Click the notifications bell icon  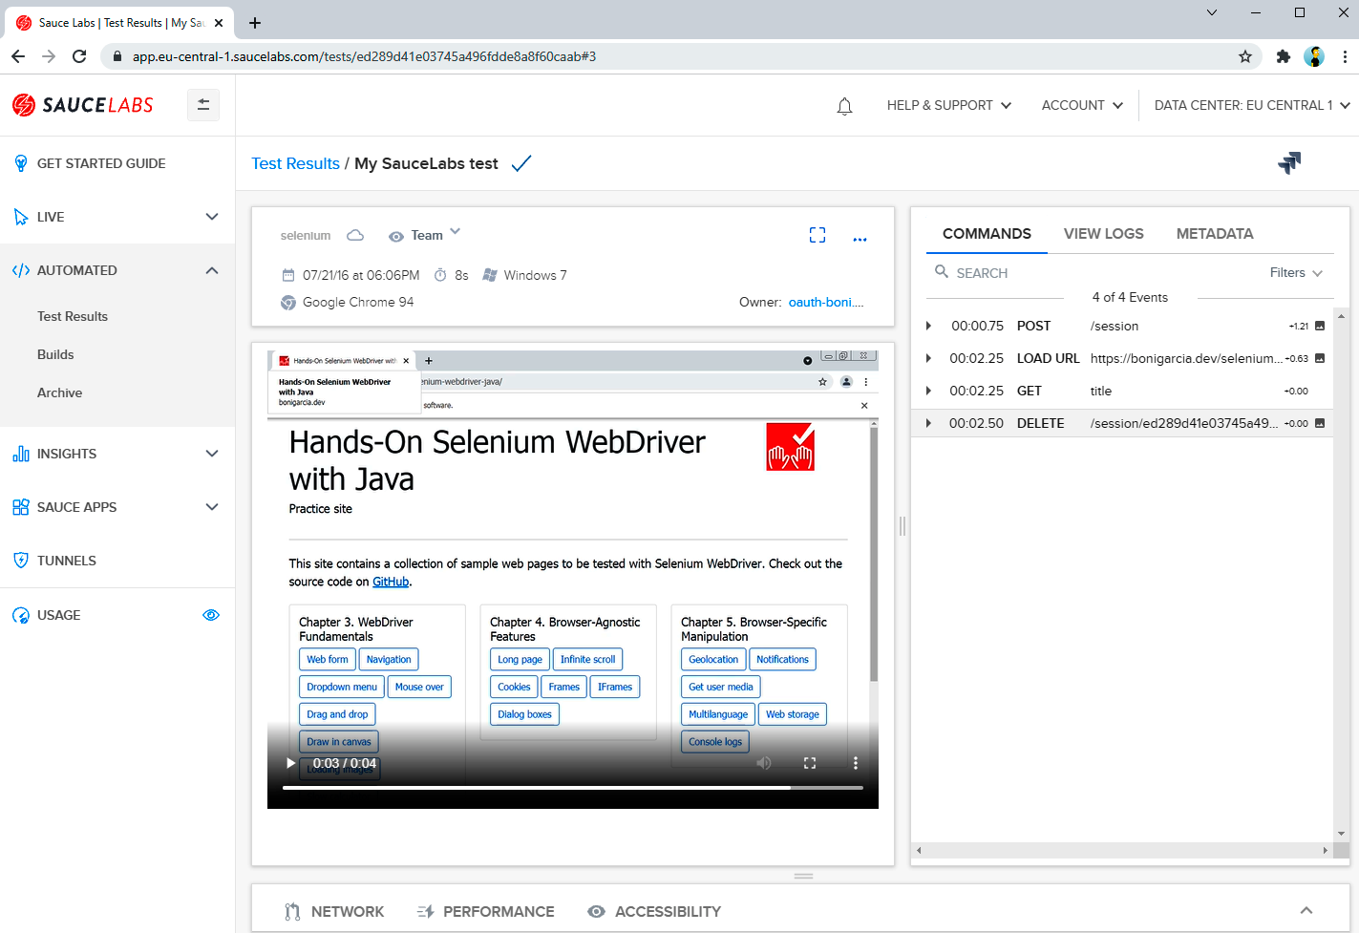pyautogui.click(x=844, y=106)
